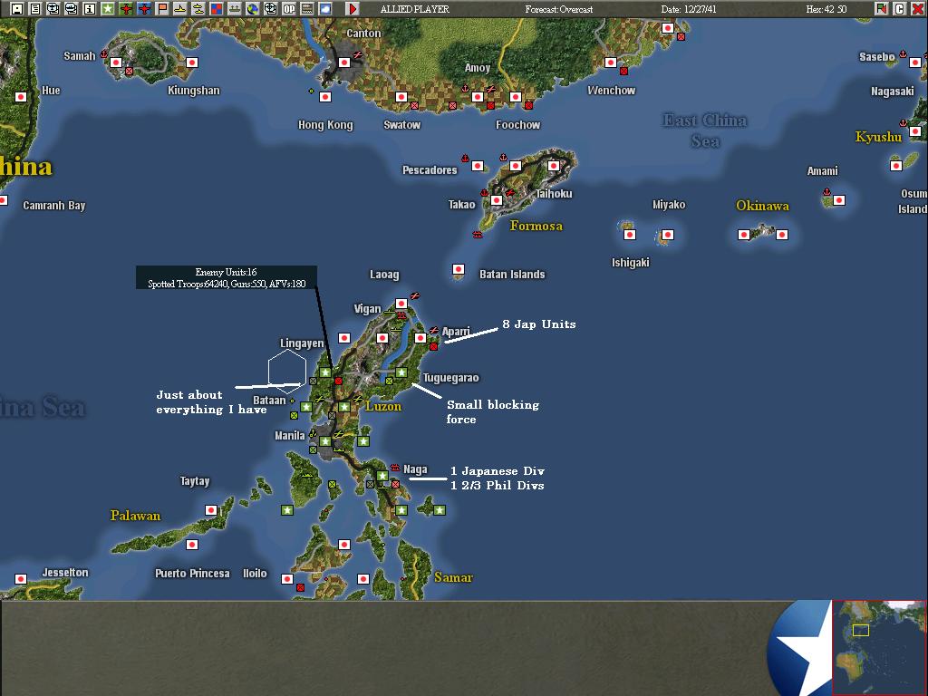Select the Allied star base at Bataan
Image resolution: width=928 pixels, height=696 pixels.
tap(306, 407)
